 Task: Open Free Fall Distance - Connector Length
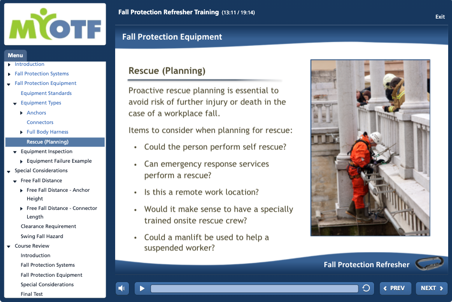point(62,212)
